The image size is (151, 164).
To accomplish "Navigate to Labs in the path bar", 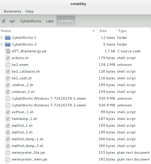I will click(50, 21).
